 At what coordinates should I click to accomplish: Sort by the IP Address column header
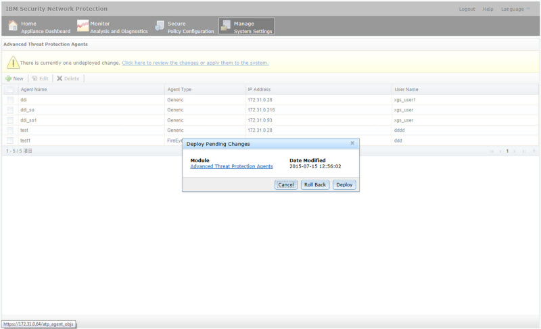[x=259, y=89]
